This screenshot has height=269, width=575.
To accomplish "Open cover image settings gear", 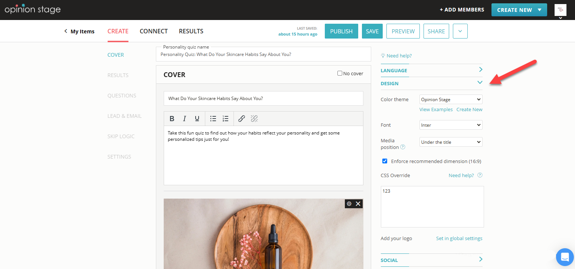I will (349, 203).
